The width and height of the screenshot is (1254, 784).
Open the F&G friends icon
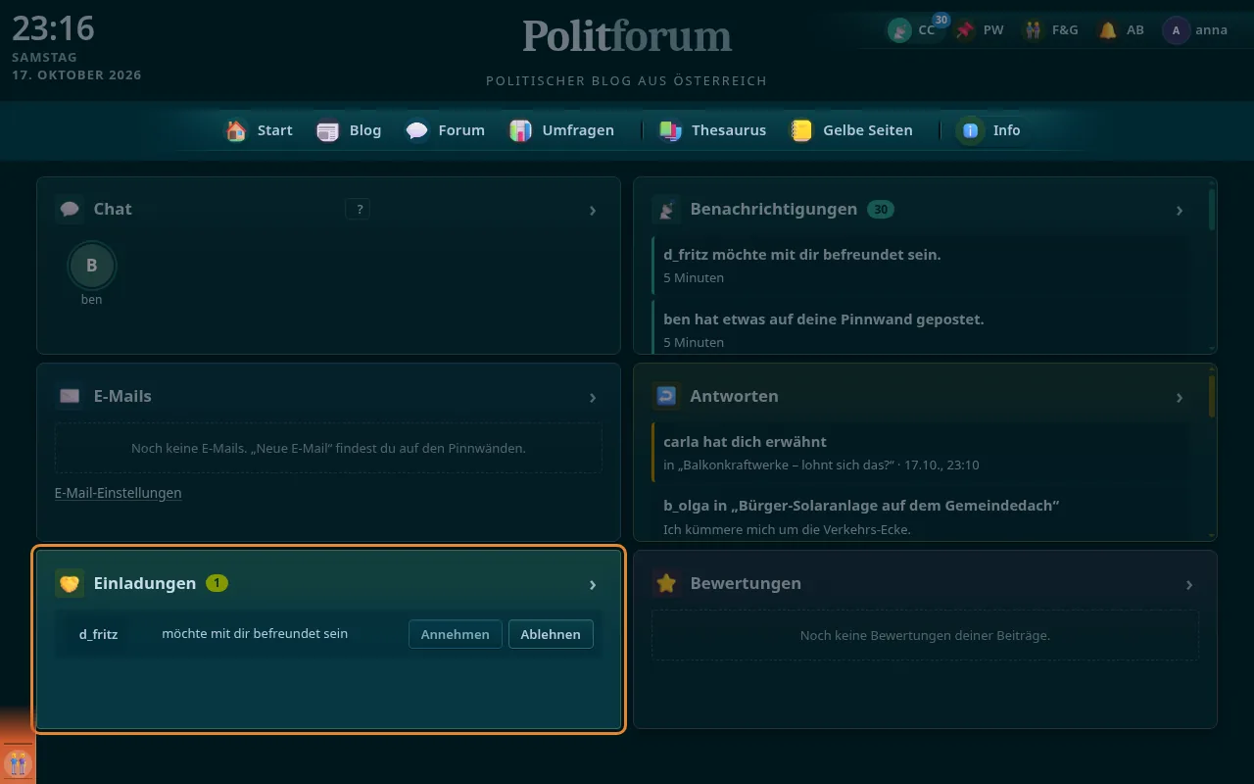click(1034, 30)
